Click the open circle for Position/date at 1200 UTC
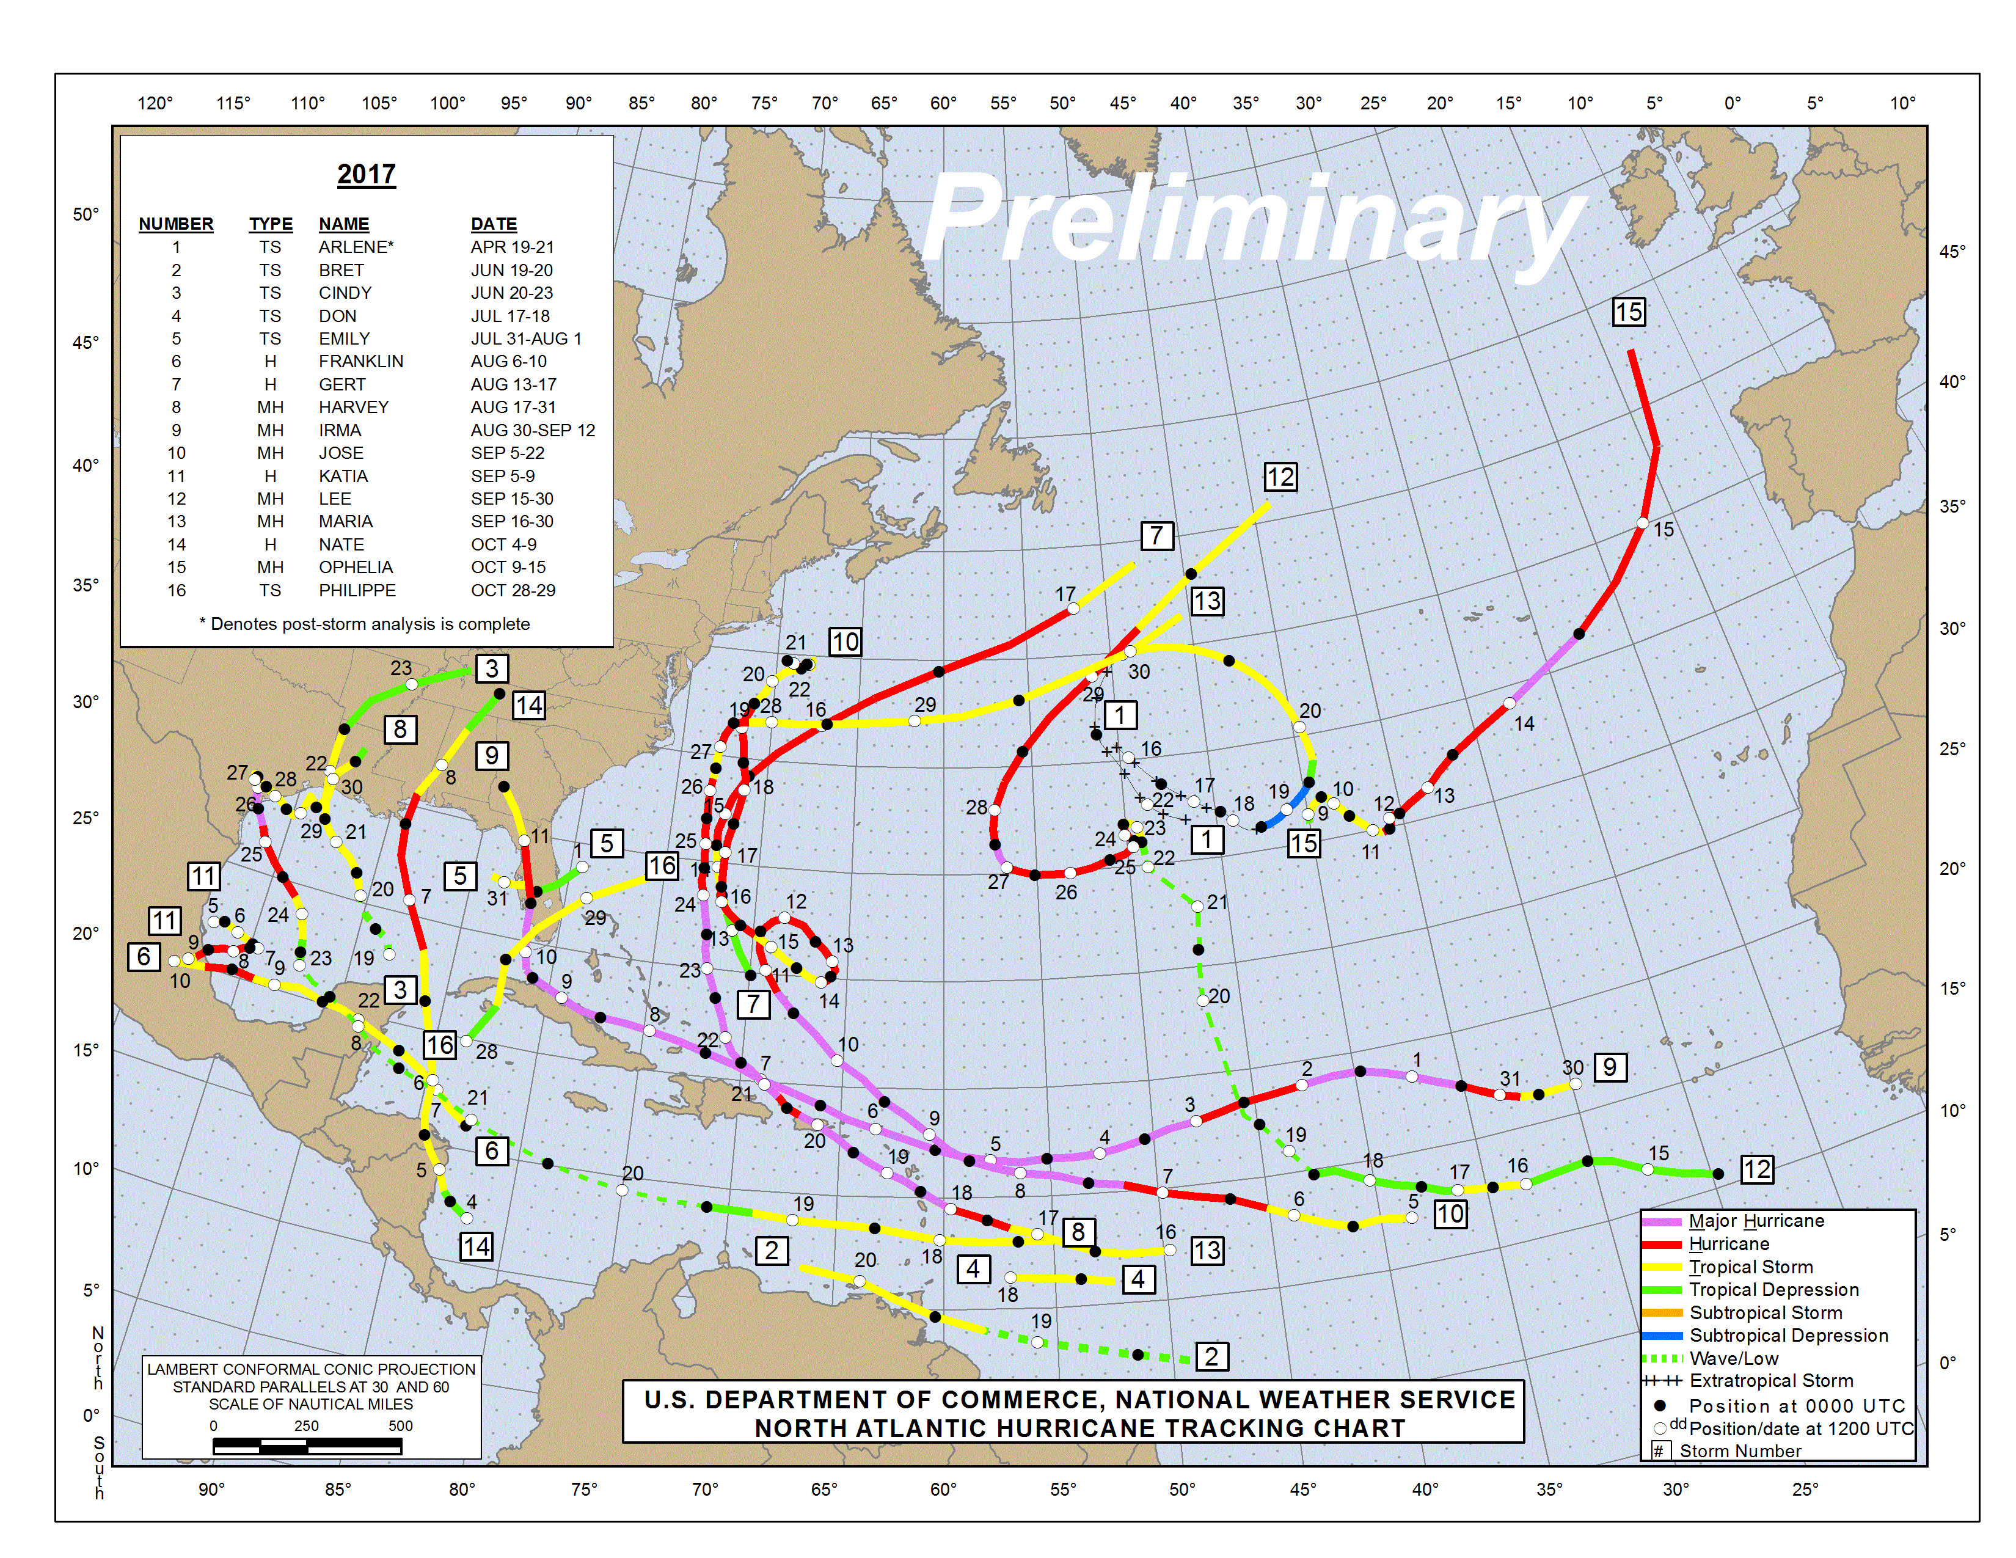The height and width of the screenshot is (1558, 2016). pos(1660,1429)
